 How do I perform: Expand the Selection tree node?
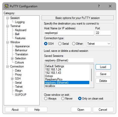12,58
